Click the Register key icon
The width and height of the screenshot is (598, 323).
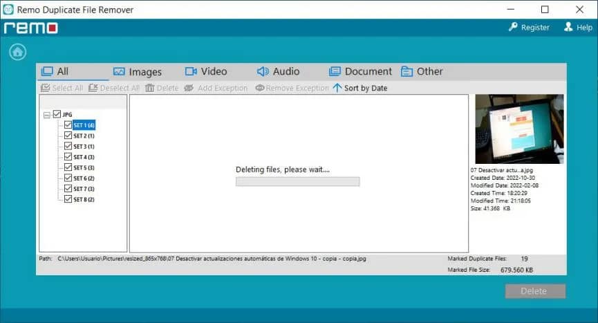pyautogui.click(x=514, y=27)
